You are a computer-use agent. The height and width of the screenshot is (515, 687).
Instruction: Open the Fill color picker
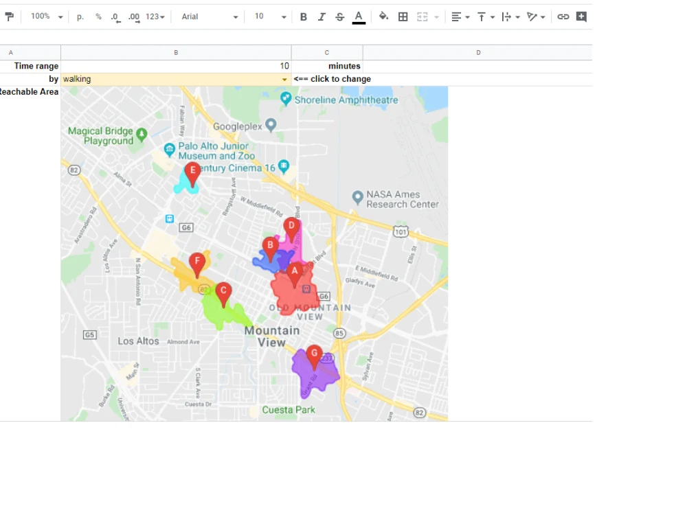tap(384, 16)
